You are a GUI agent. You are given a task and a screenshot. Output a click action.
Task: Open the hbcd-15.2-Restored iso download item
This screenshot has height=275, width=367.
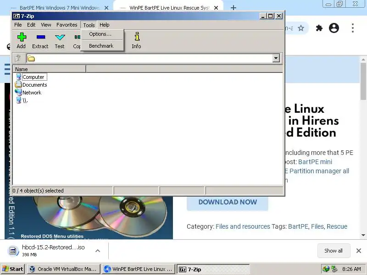(53, 250)
